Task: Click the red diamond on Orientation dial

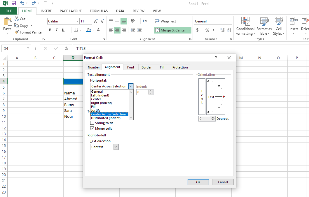Action: coord(224,97)
